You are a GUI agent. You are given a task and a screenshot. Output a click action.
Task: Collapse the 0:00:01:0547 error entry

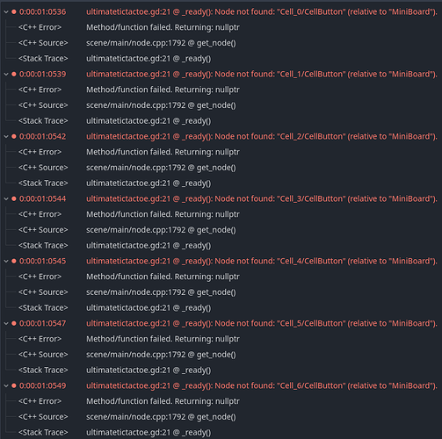click(6, 324)
